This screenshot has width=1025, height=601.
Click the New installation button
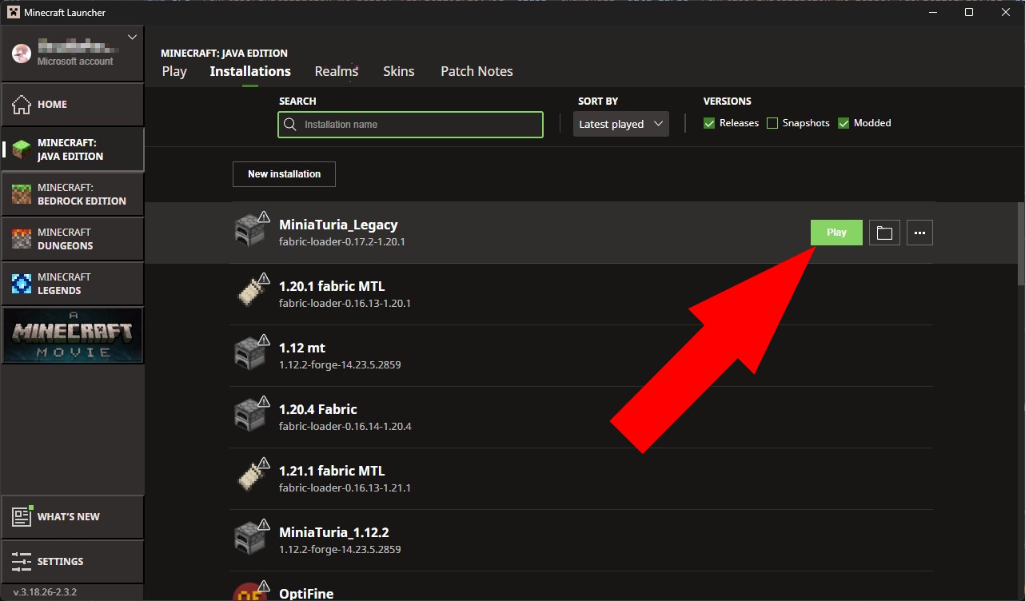pyautogui.click(x=284, y=174)
